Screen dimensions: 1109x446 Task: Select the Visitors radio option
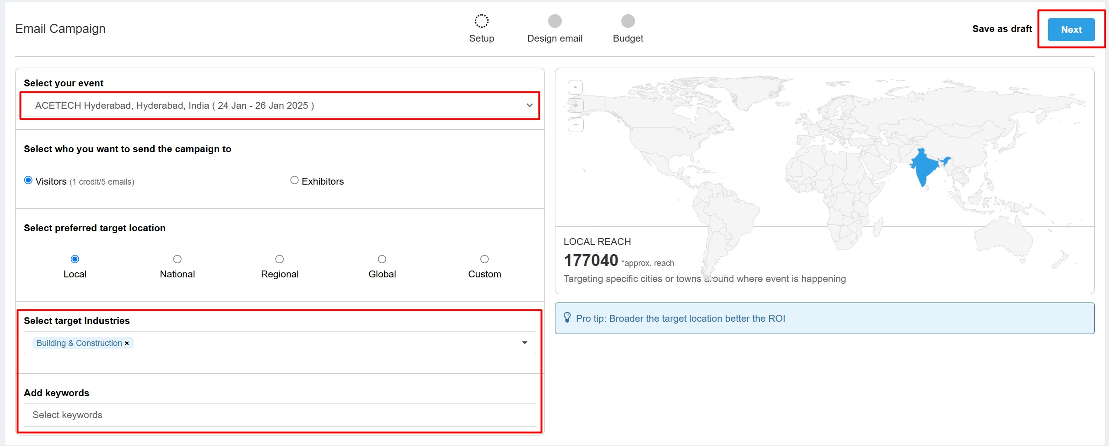click(x=28, y=181)
